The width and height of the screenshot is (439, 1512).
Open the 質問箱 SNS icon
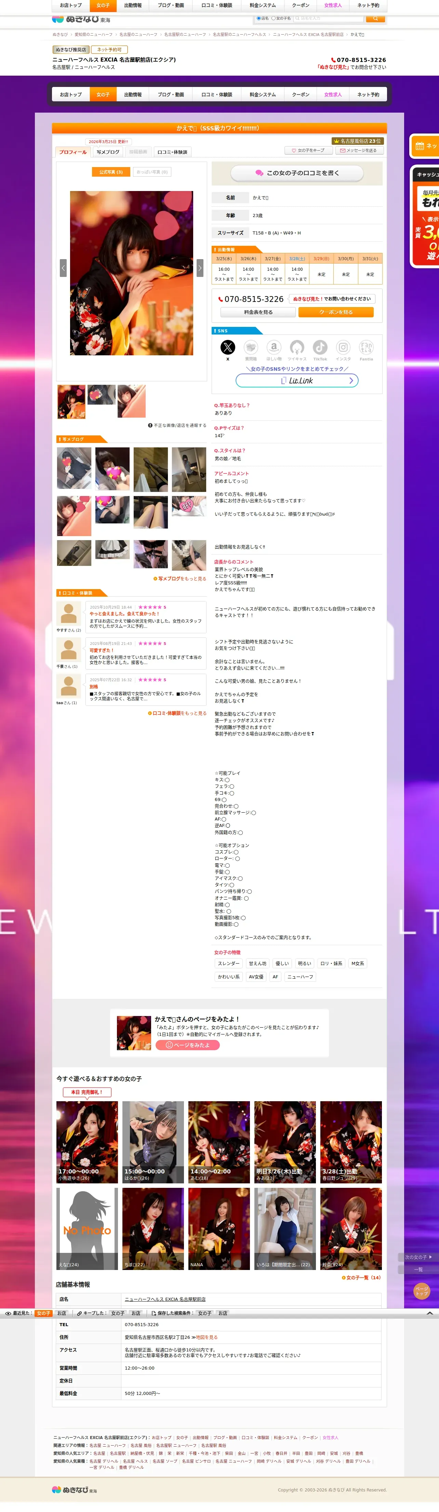[251, 347]
